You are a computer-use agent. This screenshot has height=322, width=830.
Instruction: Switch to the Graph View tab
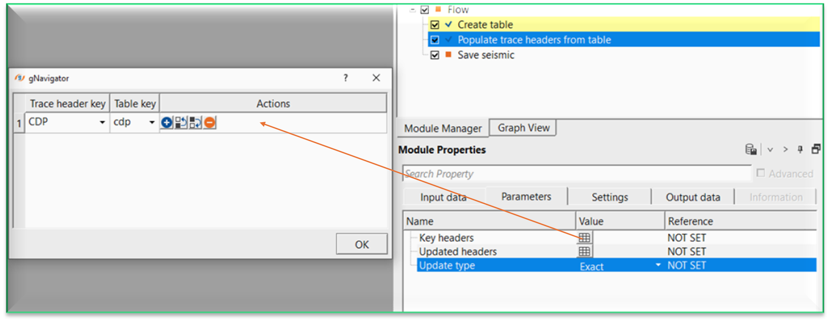pos(523,128)
